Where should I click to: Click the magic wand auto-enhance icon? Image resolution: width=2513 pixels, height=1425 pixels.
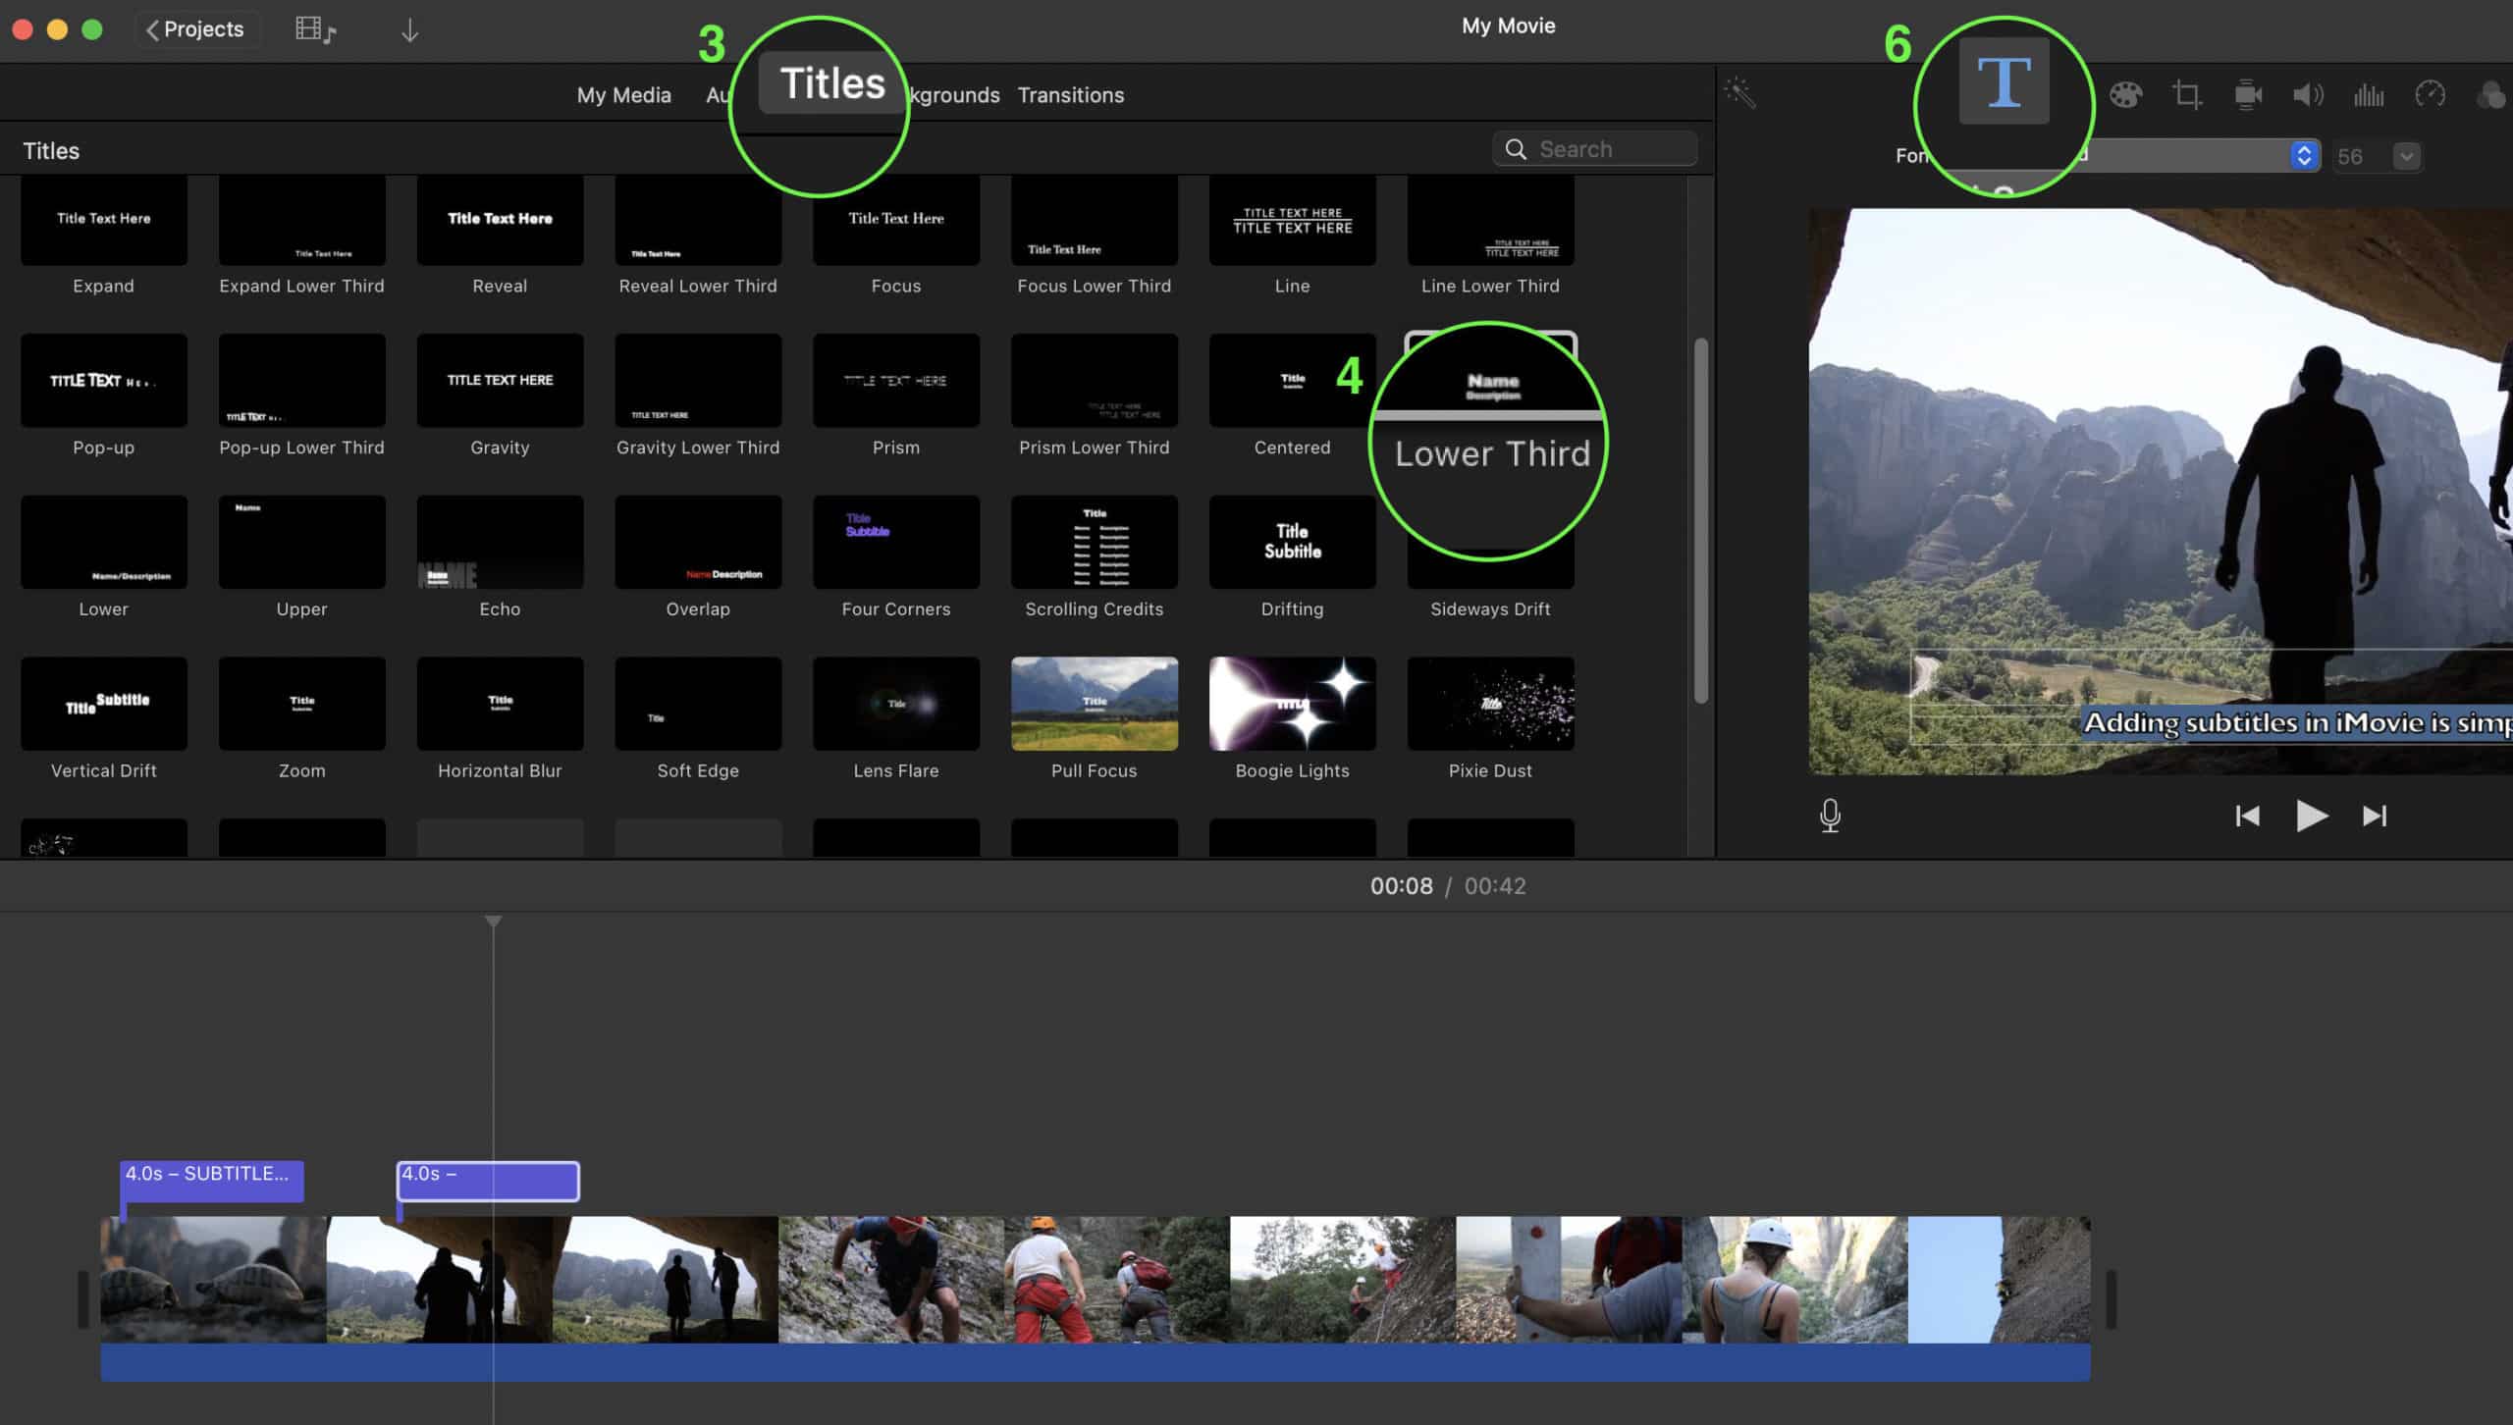1739,93
